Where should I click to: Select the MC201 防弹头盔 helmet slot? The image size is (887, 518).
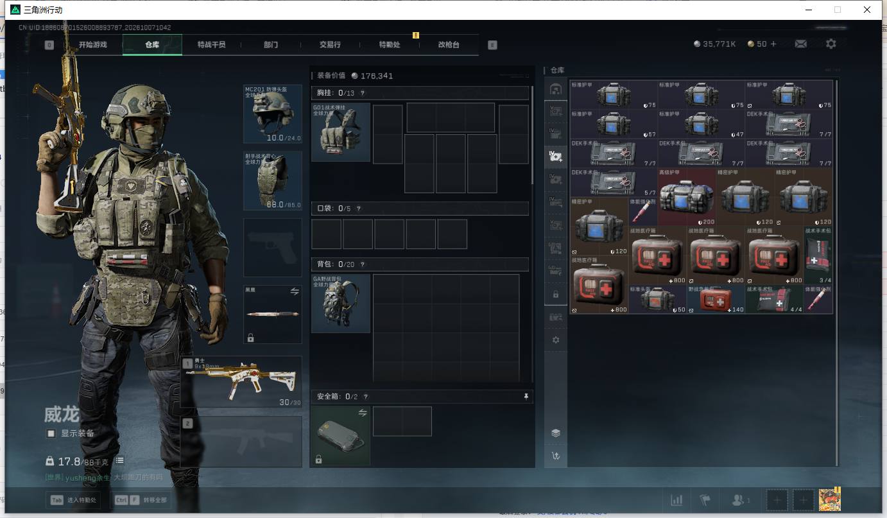[x=273, y=114]
